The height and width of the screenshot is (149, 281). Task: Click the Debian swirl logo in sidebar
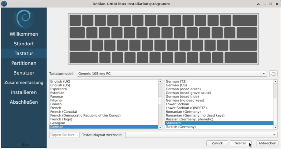point(24,19)
